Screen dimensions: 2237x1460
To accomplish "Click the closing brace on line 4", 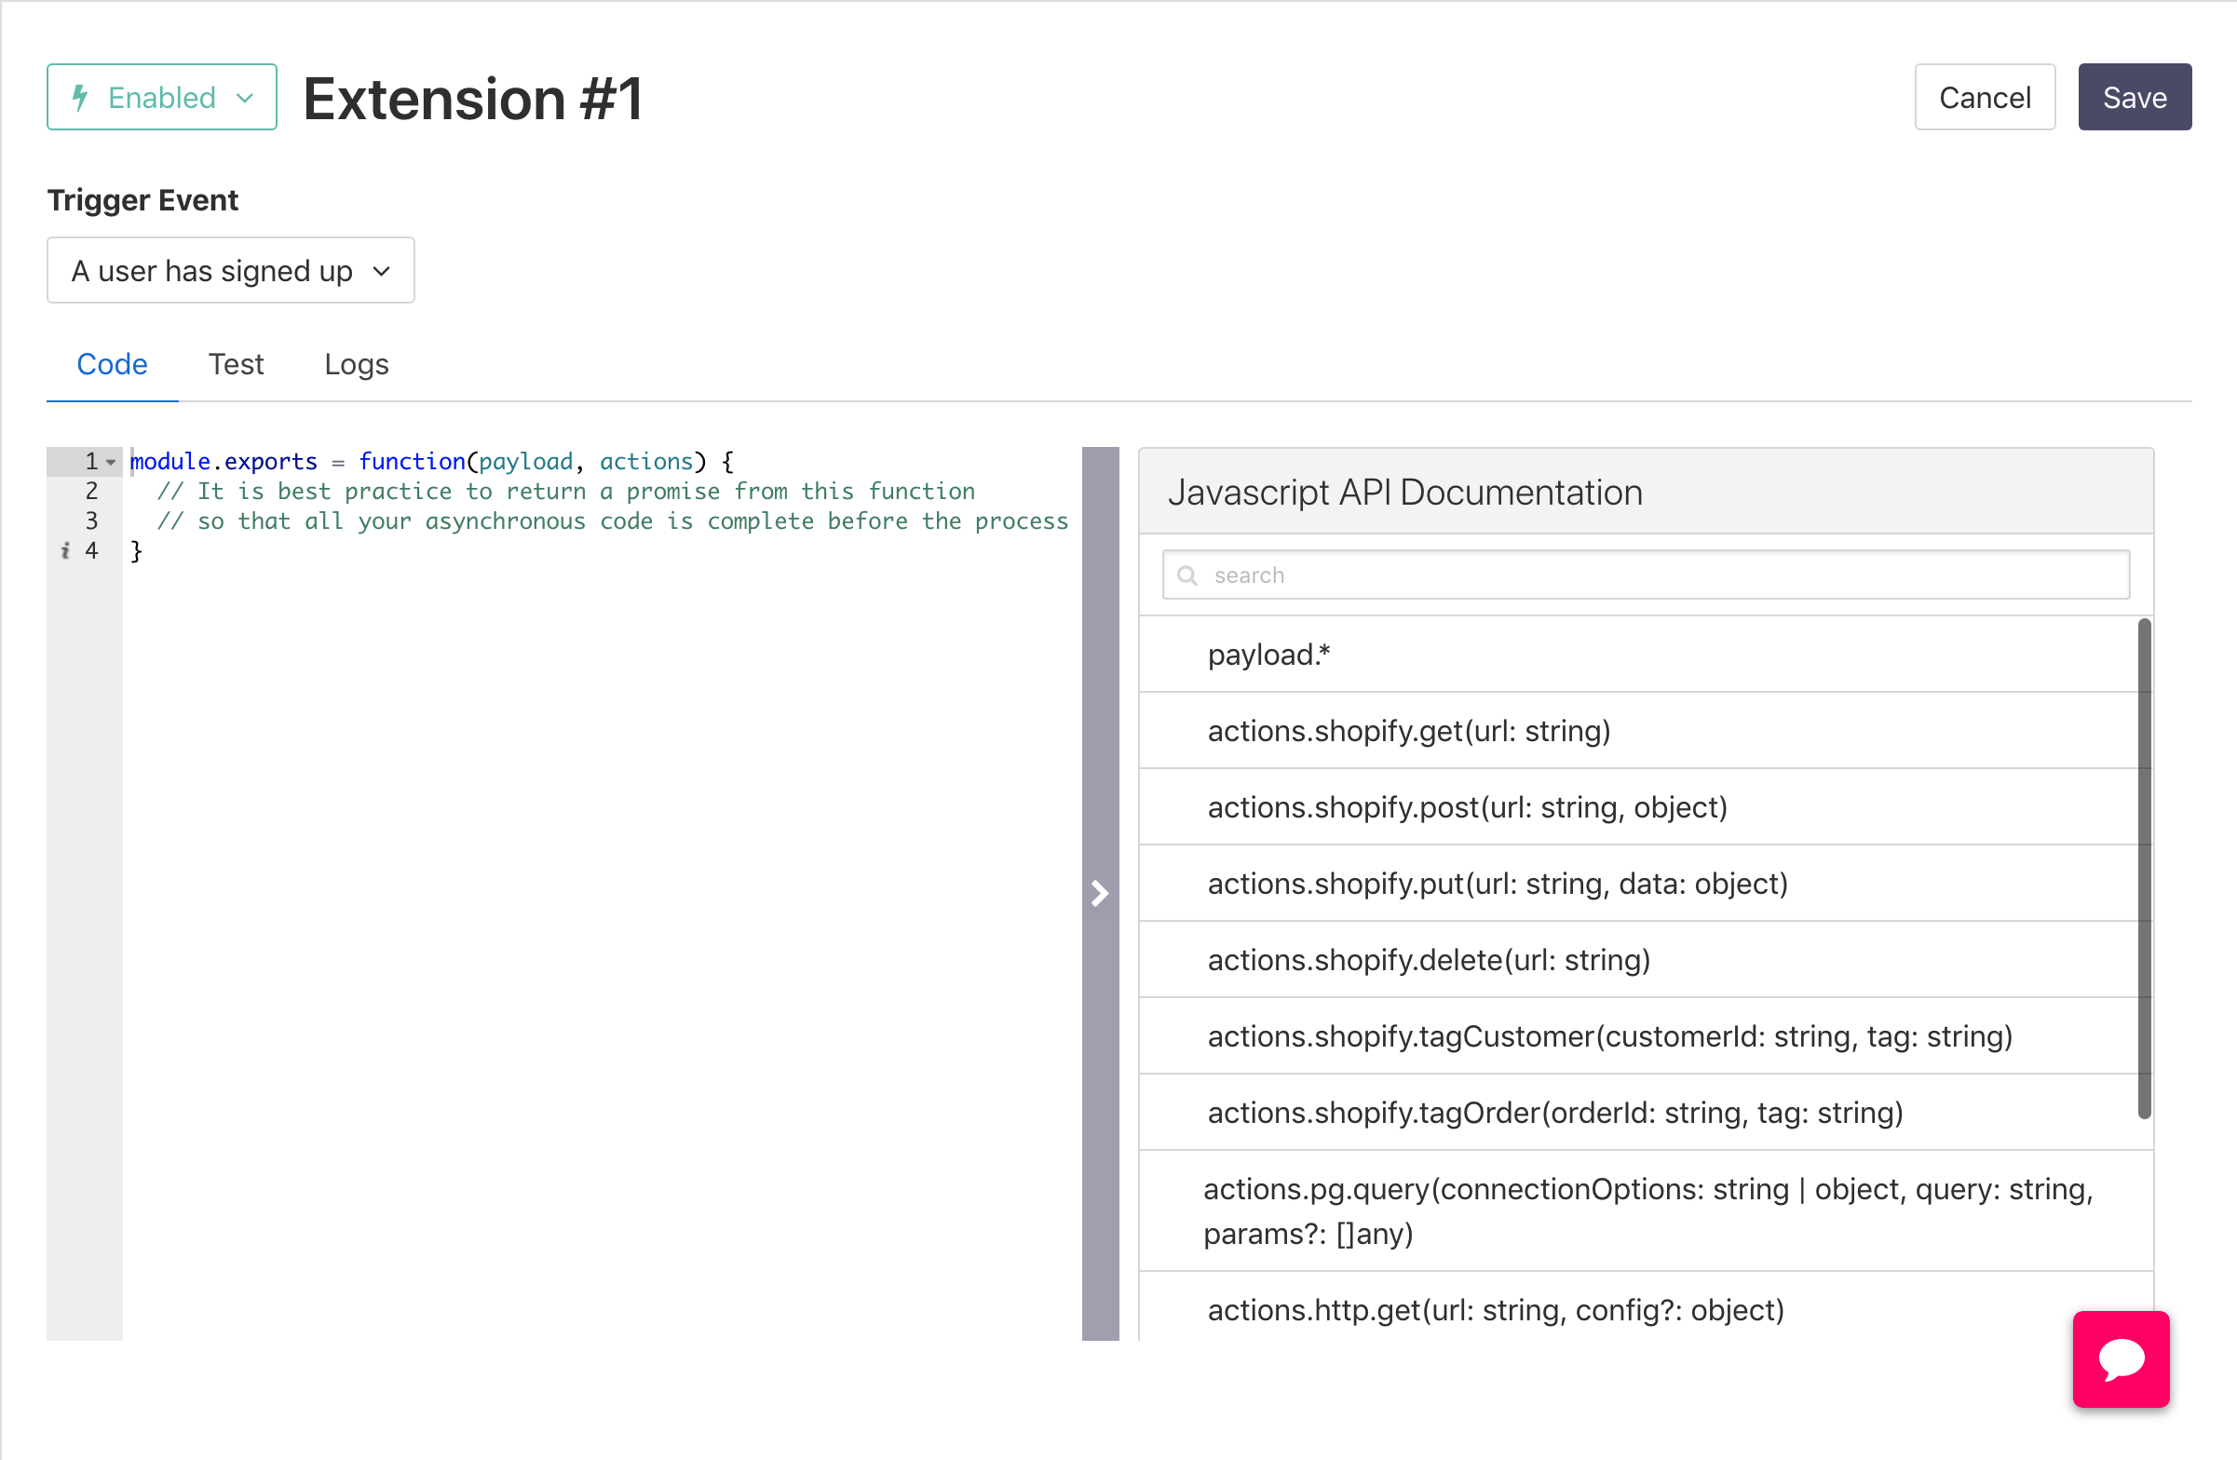I will pos(136,550).
